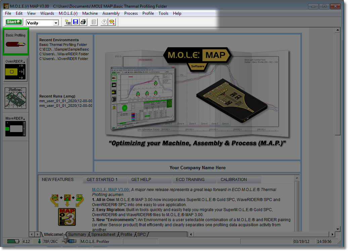Open the M.O.L.E.(r) menu
This screenshot has height=251, width=348.
pos(68,13)
